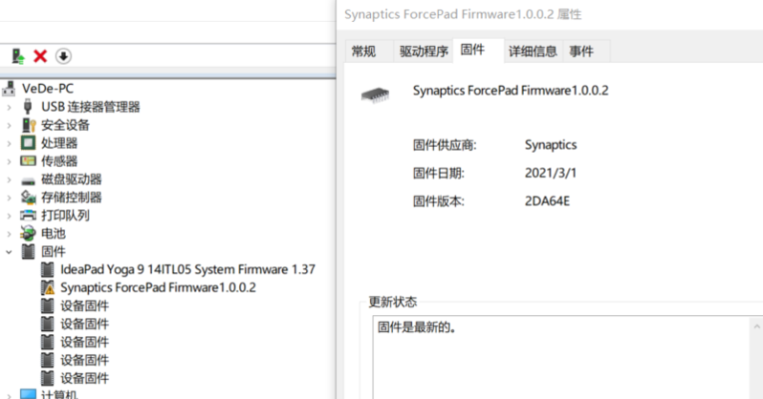Expand the 磁盘驱动器 category
Image resolution: width=763 pixels, height=399 pixels.
point(10,178)
